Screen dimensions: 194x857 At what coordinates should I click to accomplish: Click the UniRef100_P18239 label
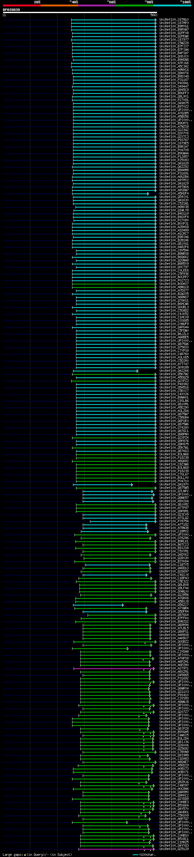pyautogui.click(x=174, y=471)
